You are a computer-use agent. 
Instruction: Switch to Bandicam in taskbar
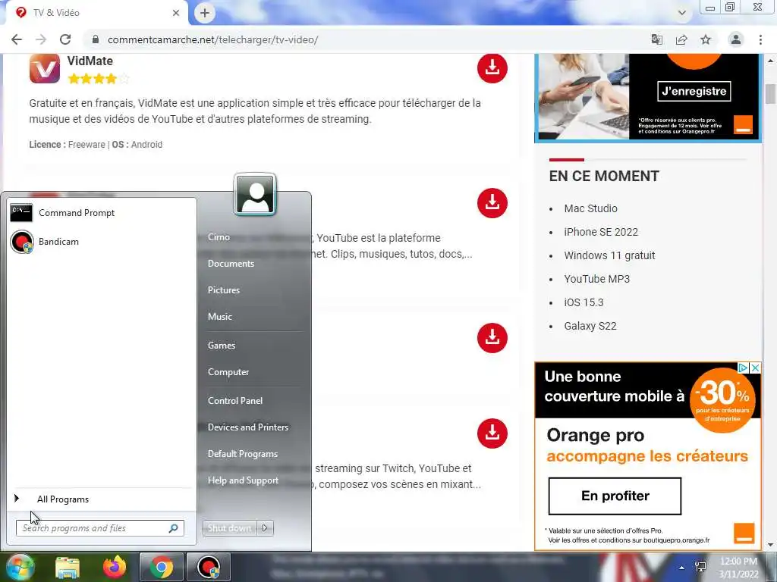[x=208, y=567]
